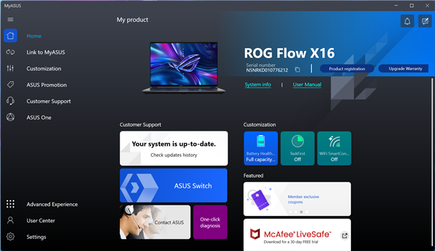Toggle the WiFi SmartConnect Off tile
Screen dimensions: 435x251
point(334,148)
